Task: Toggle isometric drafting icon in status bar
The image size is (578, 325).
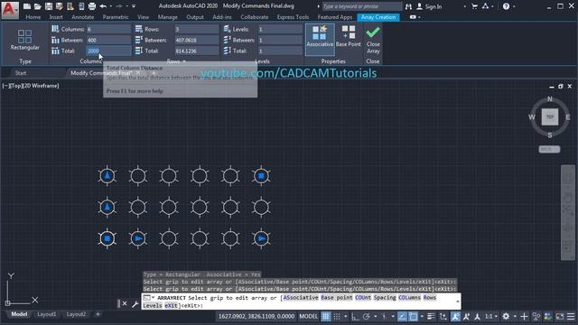Action: click(x=384, y=316)
